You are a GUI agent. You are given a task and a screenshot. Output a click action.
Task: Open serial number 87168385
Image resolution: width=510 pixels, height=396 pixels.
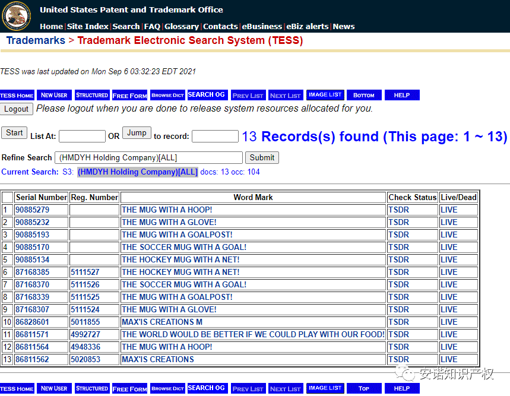[32, 272]
